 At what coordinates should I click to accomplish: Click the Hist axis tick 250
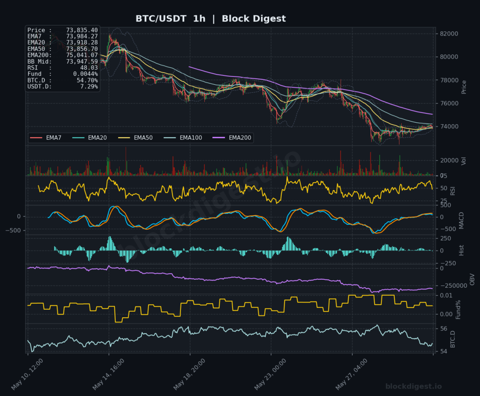click(445, 239)
